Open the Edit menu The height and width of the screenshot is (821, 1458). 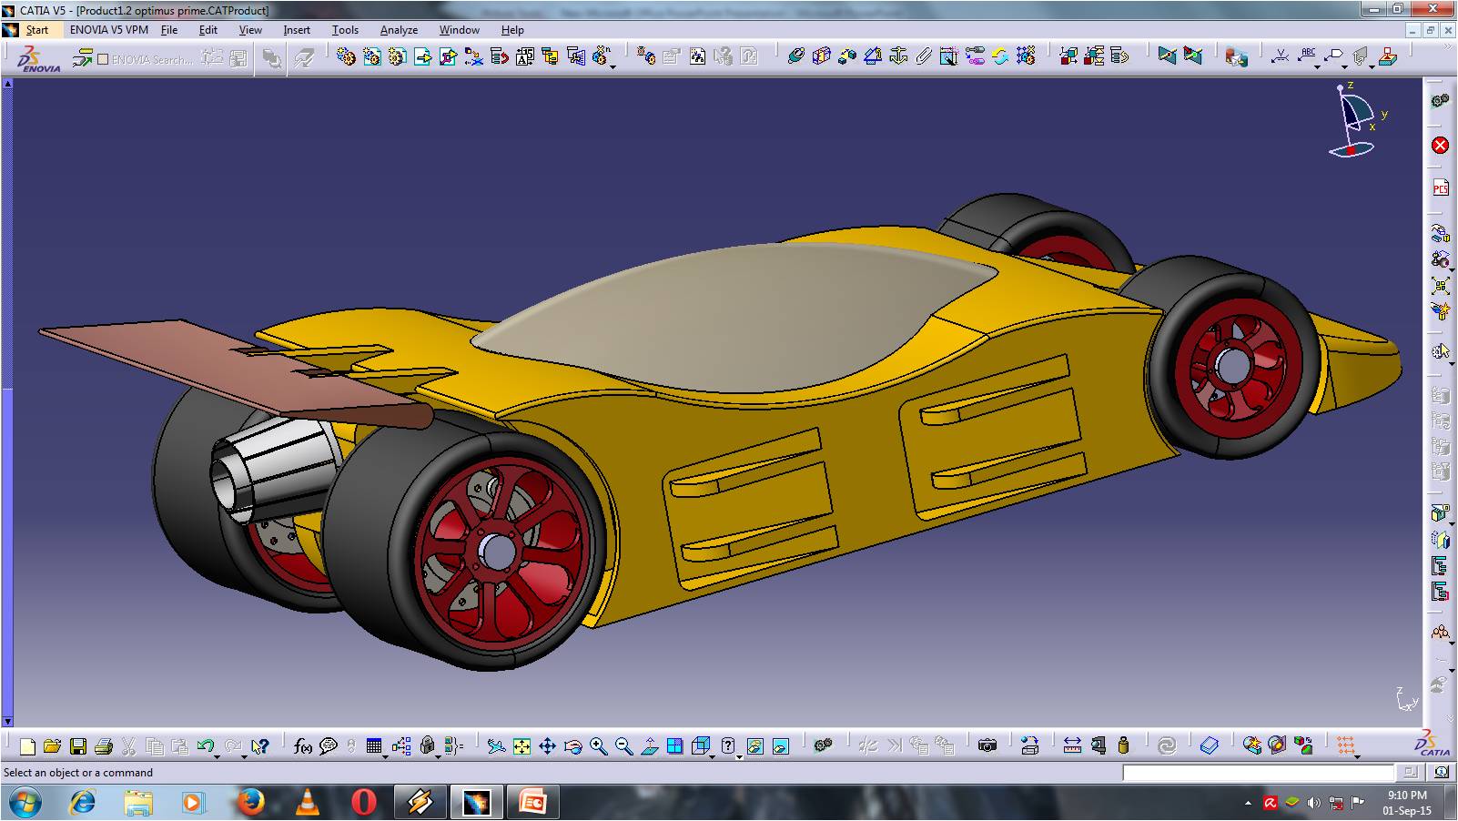[x=208, y=30]
